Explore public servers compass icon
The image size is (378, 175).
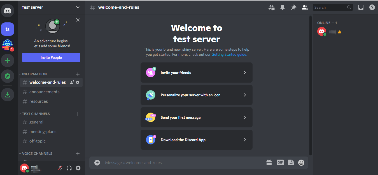pyautogui.click(x=8, y=76)
